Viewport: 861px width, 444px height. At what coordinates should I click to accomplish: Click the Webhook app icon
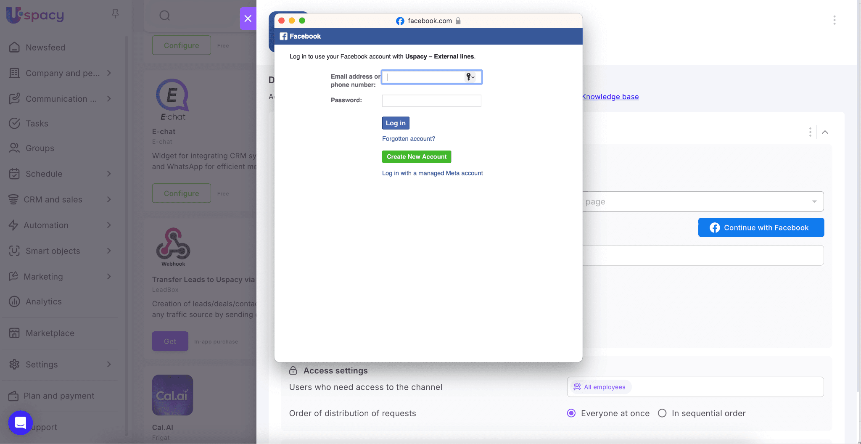click(x=173, y=246)
